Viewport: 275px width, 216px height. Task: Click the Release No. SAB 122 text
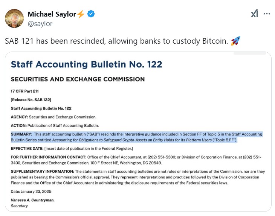31,100
